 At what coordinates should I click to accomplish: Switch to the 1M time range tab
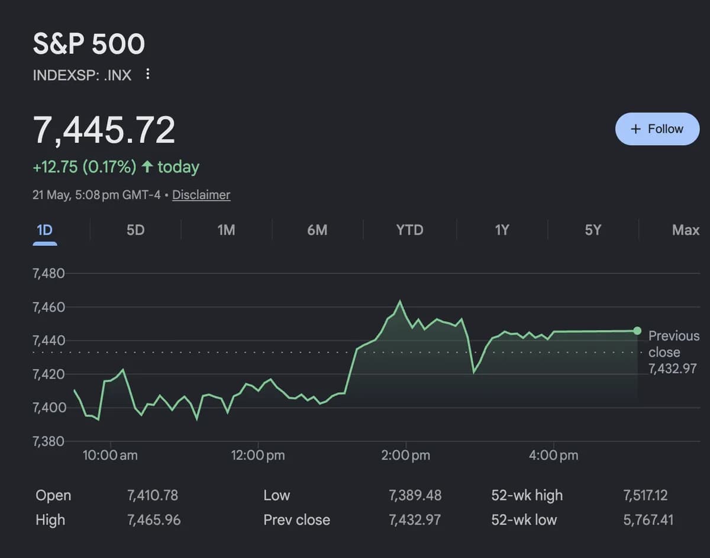[x=226, y=230]
